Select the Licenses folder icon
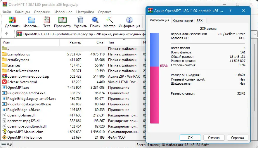 tap(4, 65)
